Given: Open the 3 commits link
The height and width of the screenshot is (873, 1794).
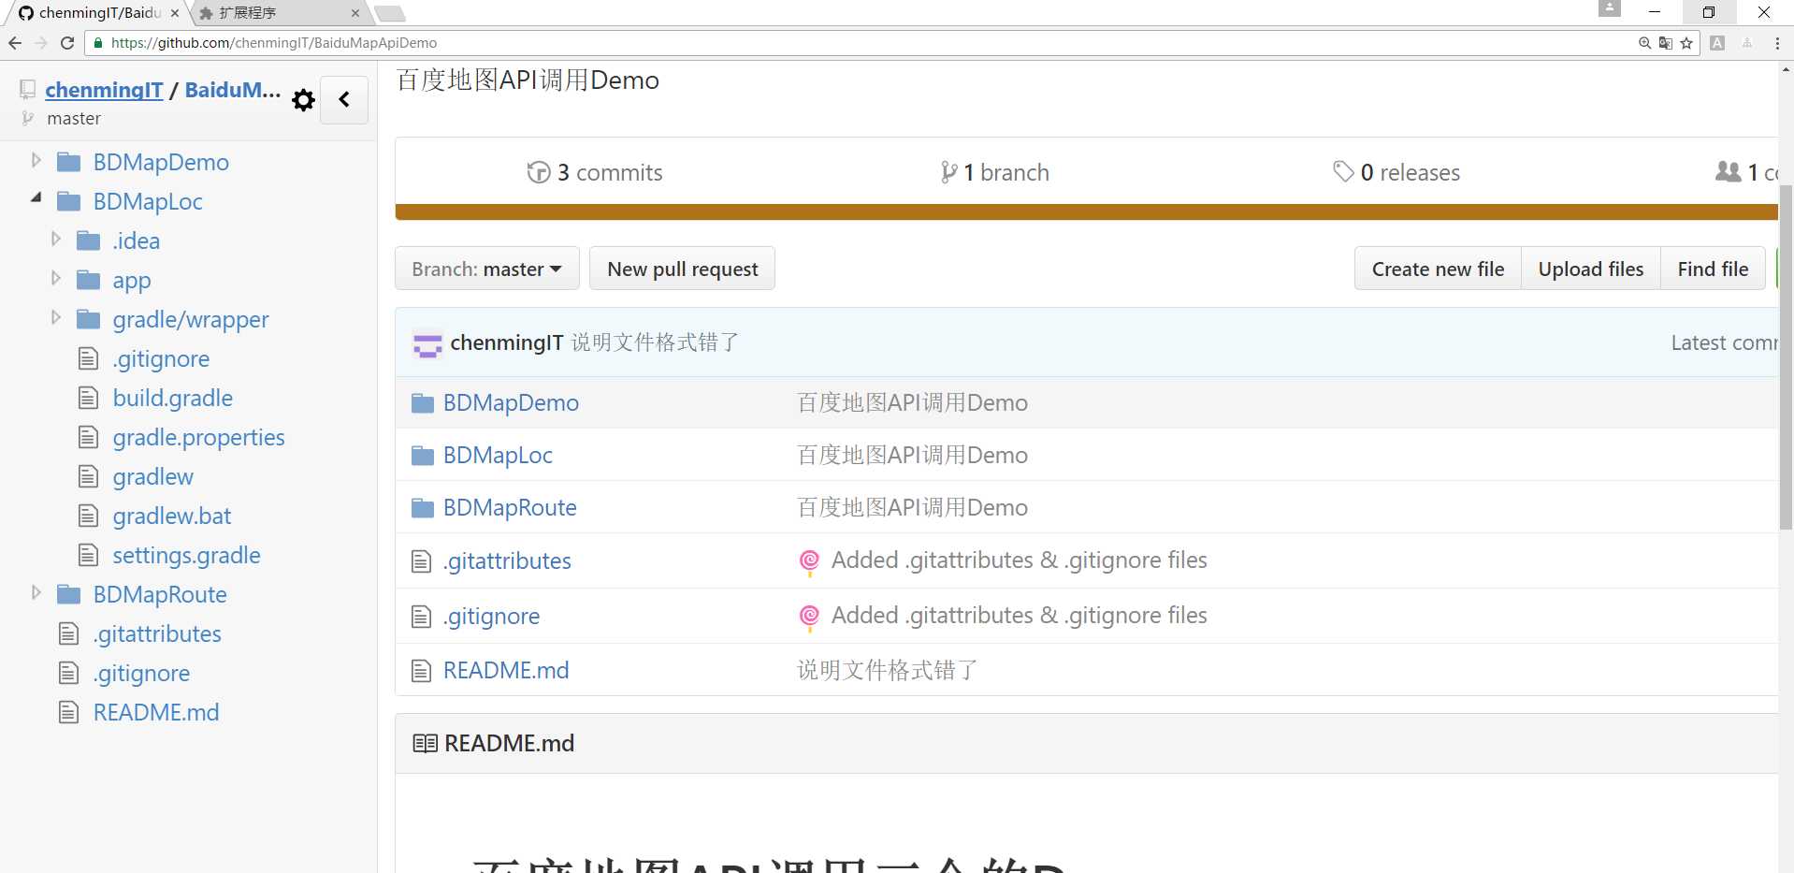Looking at the screenshot, I should tap(595, 172).
